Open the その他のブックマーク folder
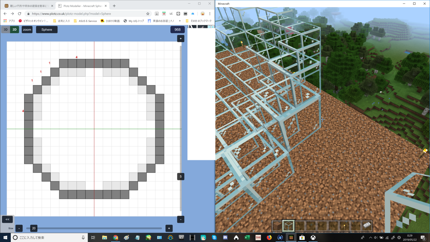The height and width of the screenshot is (242, 430). [199, 21]
